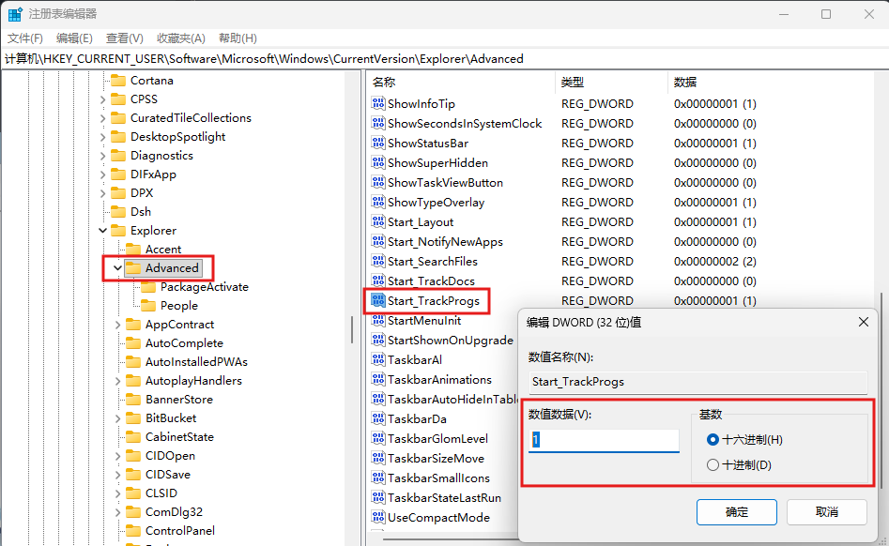Screen dimensions: 889x546
Task: Select the AutoInstalledPWAs key
Action: coord(196,362)
